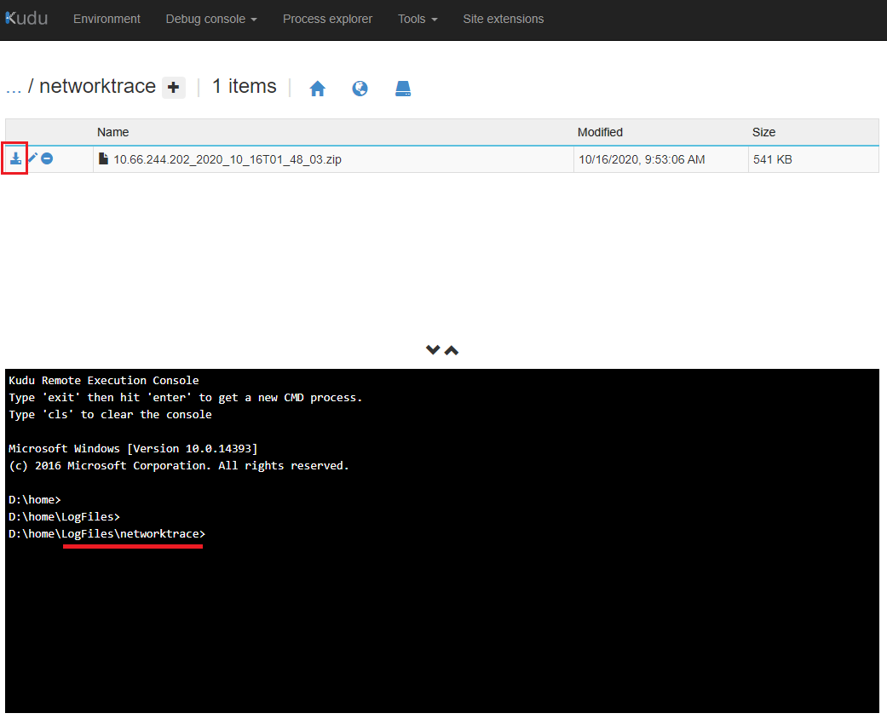Go to home directory via house icon
The image size is (887, 719).
point(317,89)
